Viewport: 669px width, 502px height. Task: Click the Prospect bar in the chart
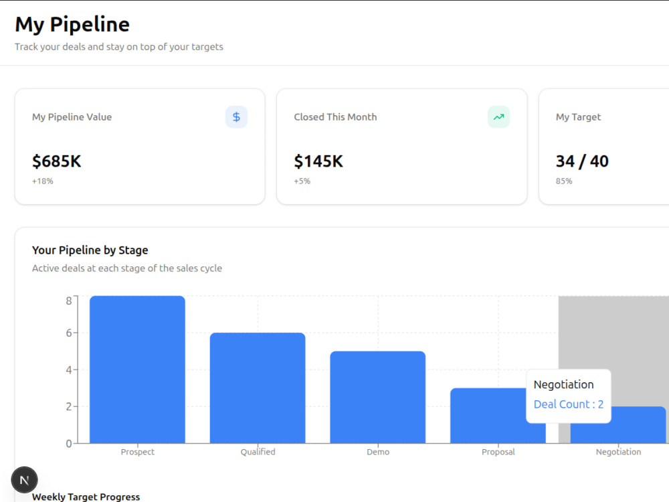coord(137,369)
